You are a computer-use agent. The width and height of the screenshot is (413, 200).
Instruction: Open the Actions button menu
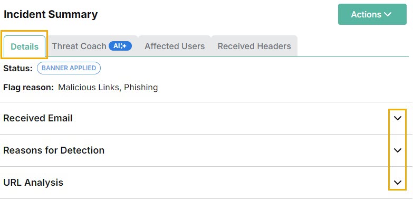pyautogui.click(x=372, y=14)
